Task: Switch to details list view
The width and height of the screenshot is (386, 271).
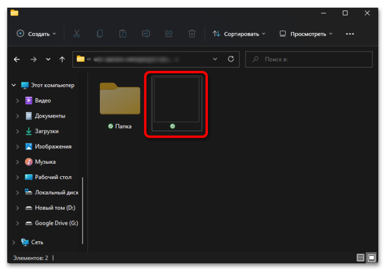Action: tap(360, 258)
